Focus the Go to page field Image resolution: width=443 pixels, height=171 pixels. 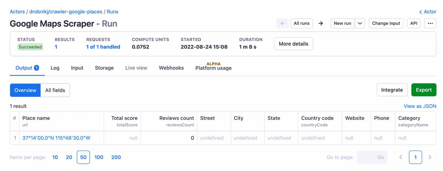coord(366,157)
